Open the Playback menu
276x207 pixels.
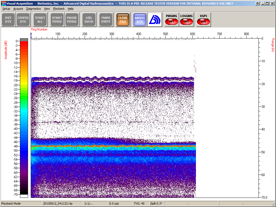[59, 9]
